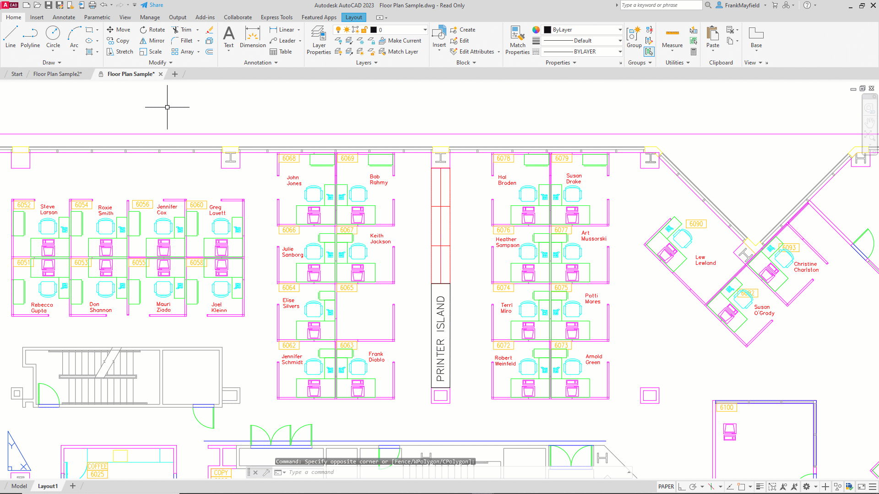
Task: Expand the ByLayer color dropdown
Action: [620, 30]
